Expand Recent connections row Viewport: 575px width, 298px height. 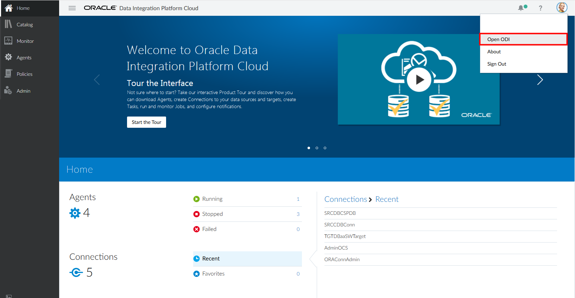(247, 259)
